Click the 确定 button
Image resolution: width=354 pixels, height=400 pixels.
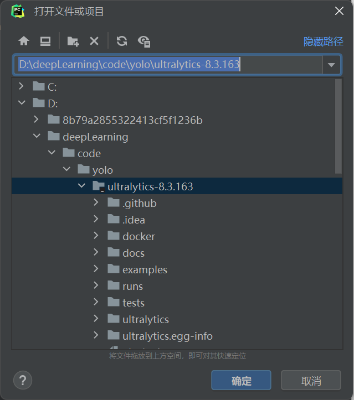[x=241, y=380]
